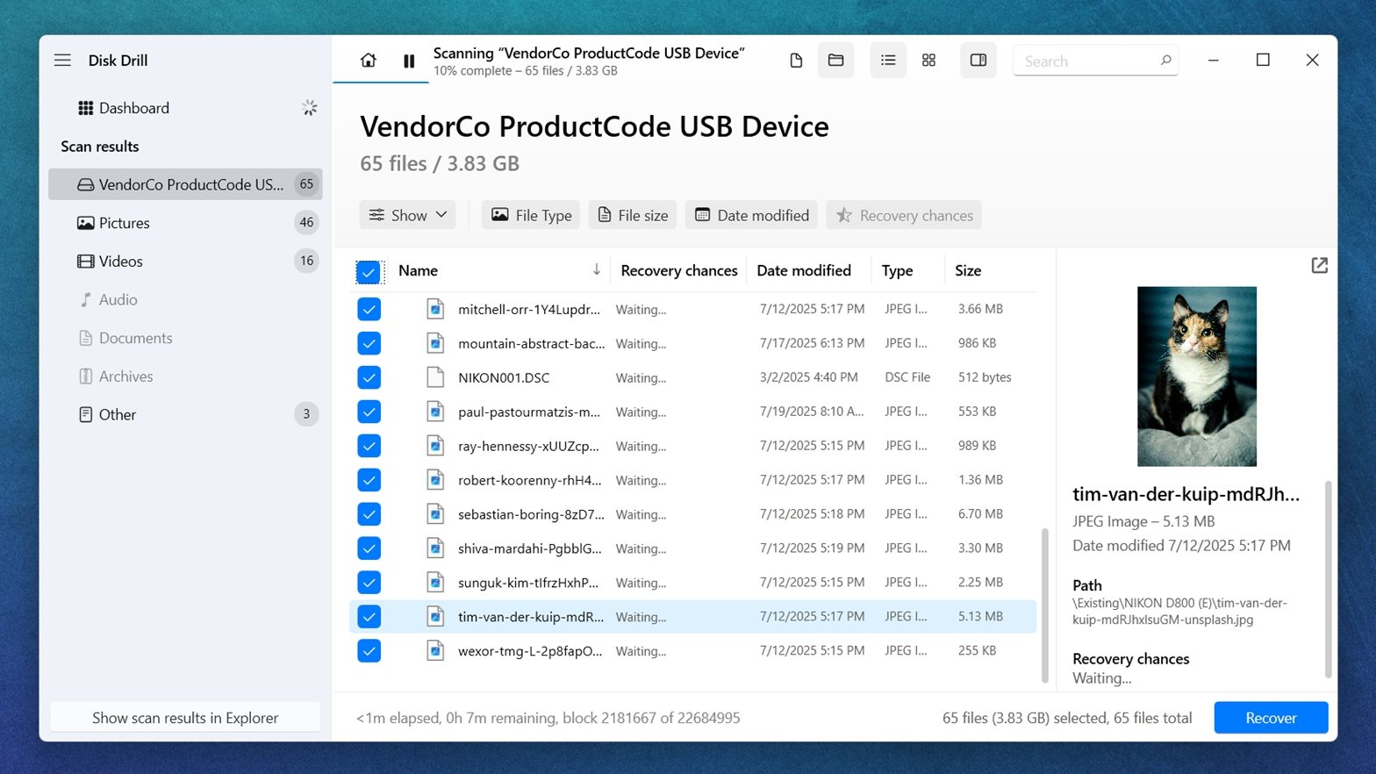Click the 6.70 MB size cell
The width and height of the screenshot is (1376, 774).
[x=980, y=514]
